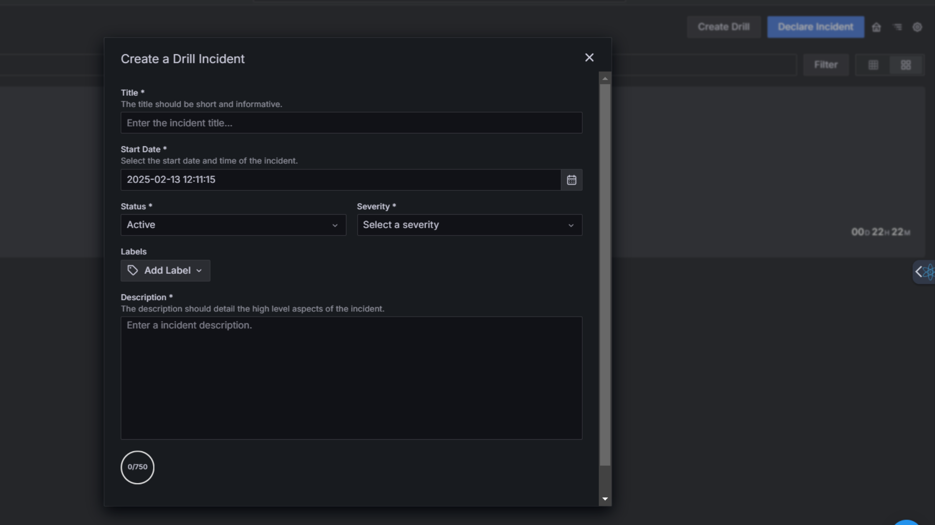Open the calendar date picker icon
The image size is (935, 525).
pos(571,180)
